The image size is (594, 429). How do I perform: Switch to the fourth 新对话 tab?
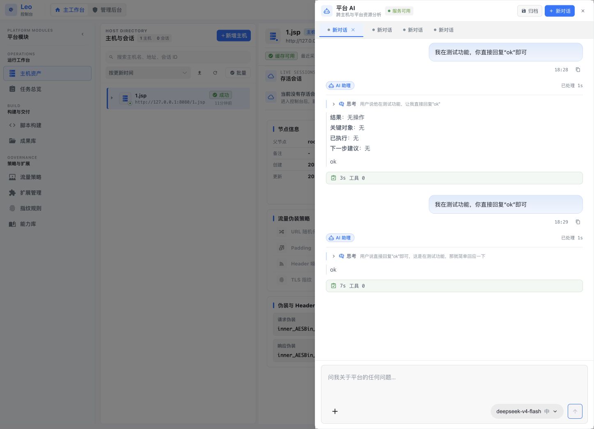point(443,30)
